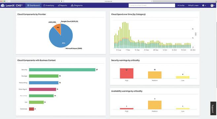Open the user avatar menu
Screen dimensions: 217x119
[213, 5]
